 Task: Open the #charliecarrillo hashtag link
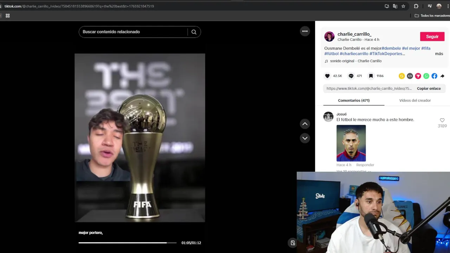(x=354, y=54)
